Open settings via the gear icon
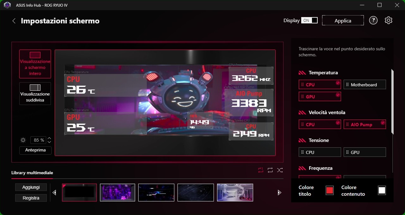This screenshot has width=405, height=215. (x=389, y=20)
